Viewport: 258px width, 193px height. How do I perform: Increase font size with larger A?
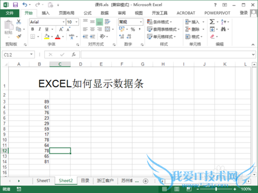tap(61, 29)
